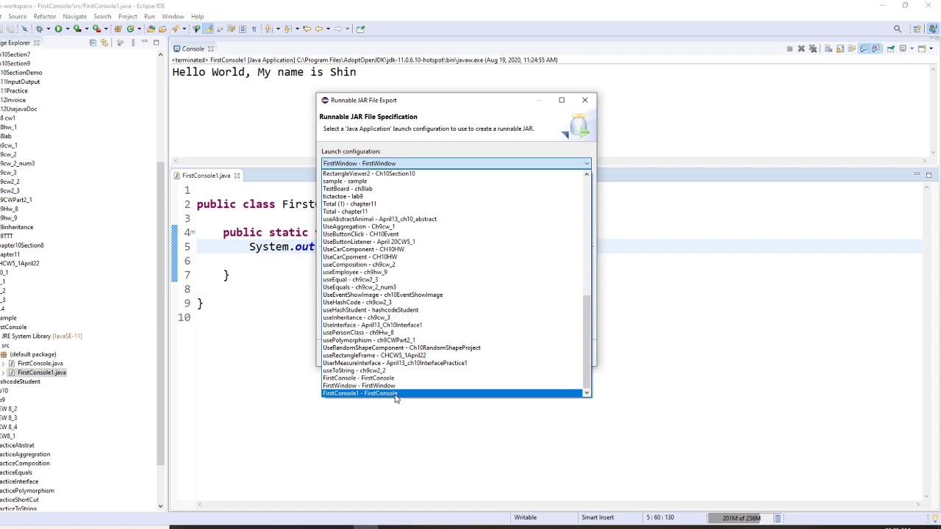Click the Open Task icon

pos(162,29)
